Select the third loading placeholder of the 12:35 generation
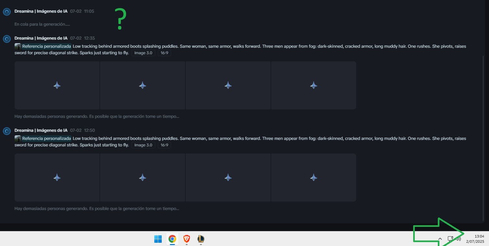Viewport: 489px width, 246px height. 228,85
